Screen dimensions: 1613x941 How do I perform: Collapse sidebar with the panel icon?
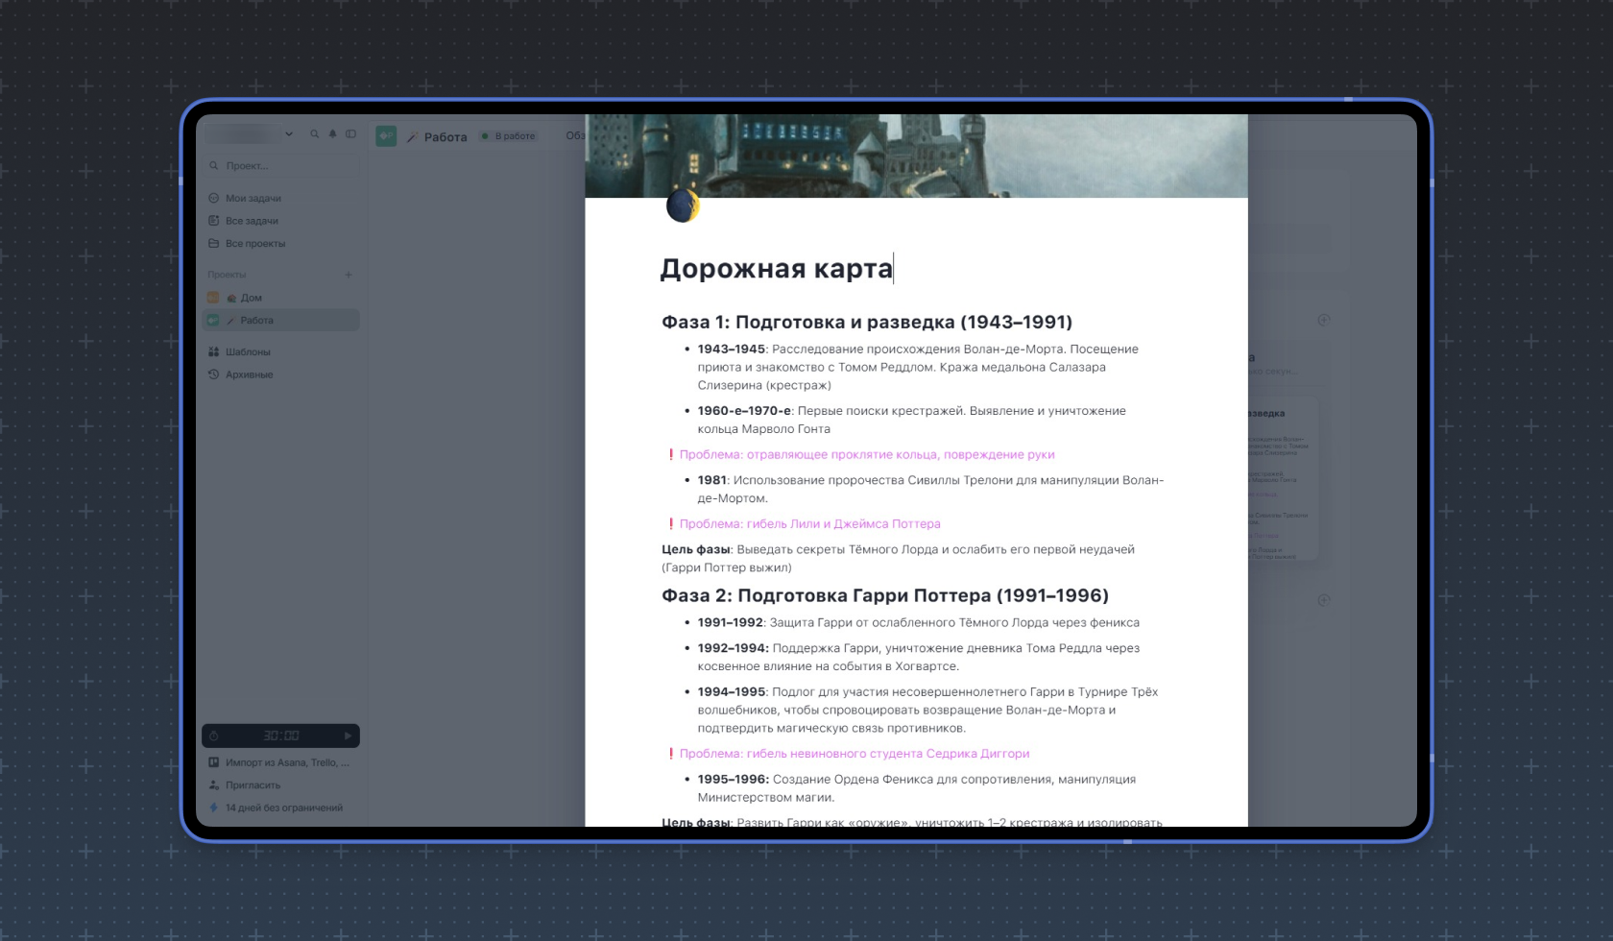click(350, 134)
